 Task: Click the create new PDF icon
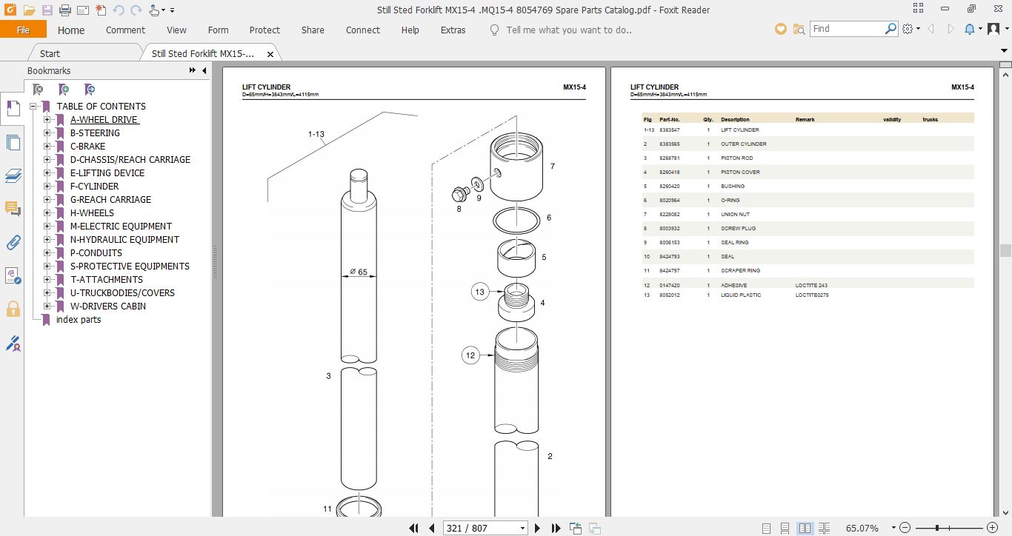click(101, 10)
